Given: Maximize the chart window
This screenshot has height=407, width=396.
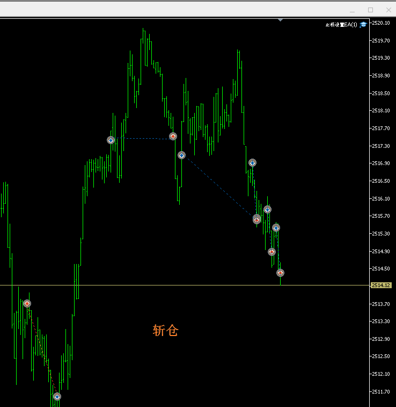Looking at the screenshot, I should (x=370, y=10).
